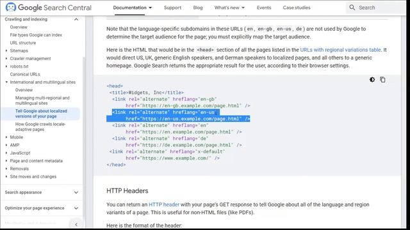
Task: Click the closing </head> code line
Action: (116, 165)
